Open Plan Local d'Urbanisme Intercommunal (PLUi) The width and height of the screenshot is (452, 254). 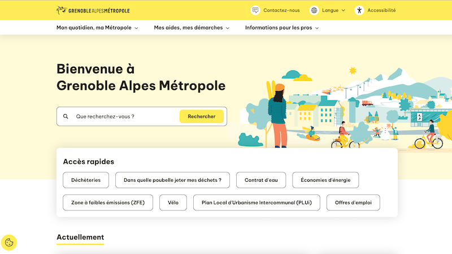click(257, 203)
